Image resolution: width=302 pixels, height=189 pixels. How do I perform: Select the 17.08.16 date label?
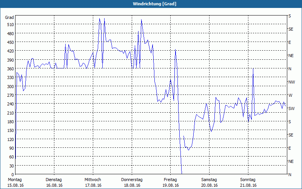pyautogui.click(x=93, y=185)
